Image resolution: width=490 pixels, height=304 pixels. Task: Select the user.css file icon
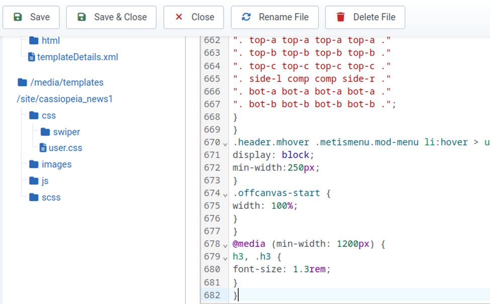(x=43, y=148)
